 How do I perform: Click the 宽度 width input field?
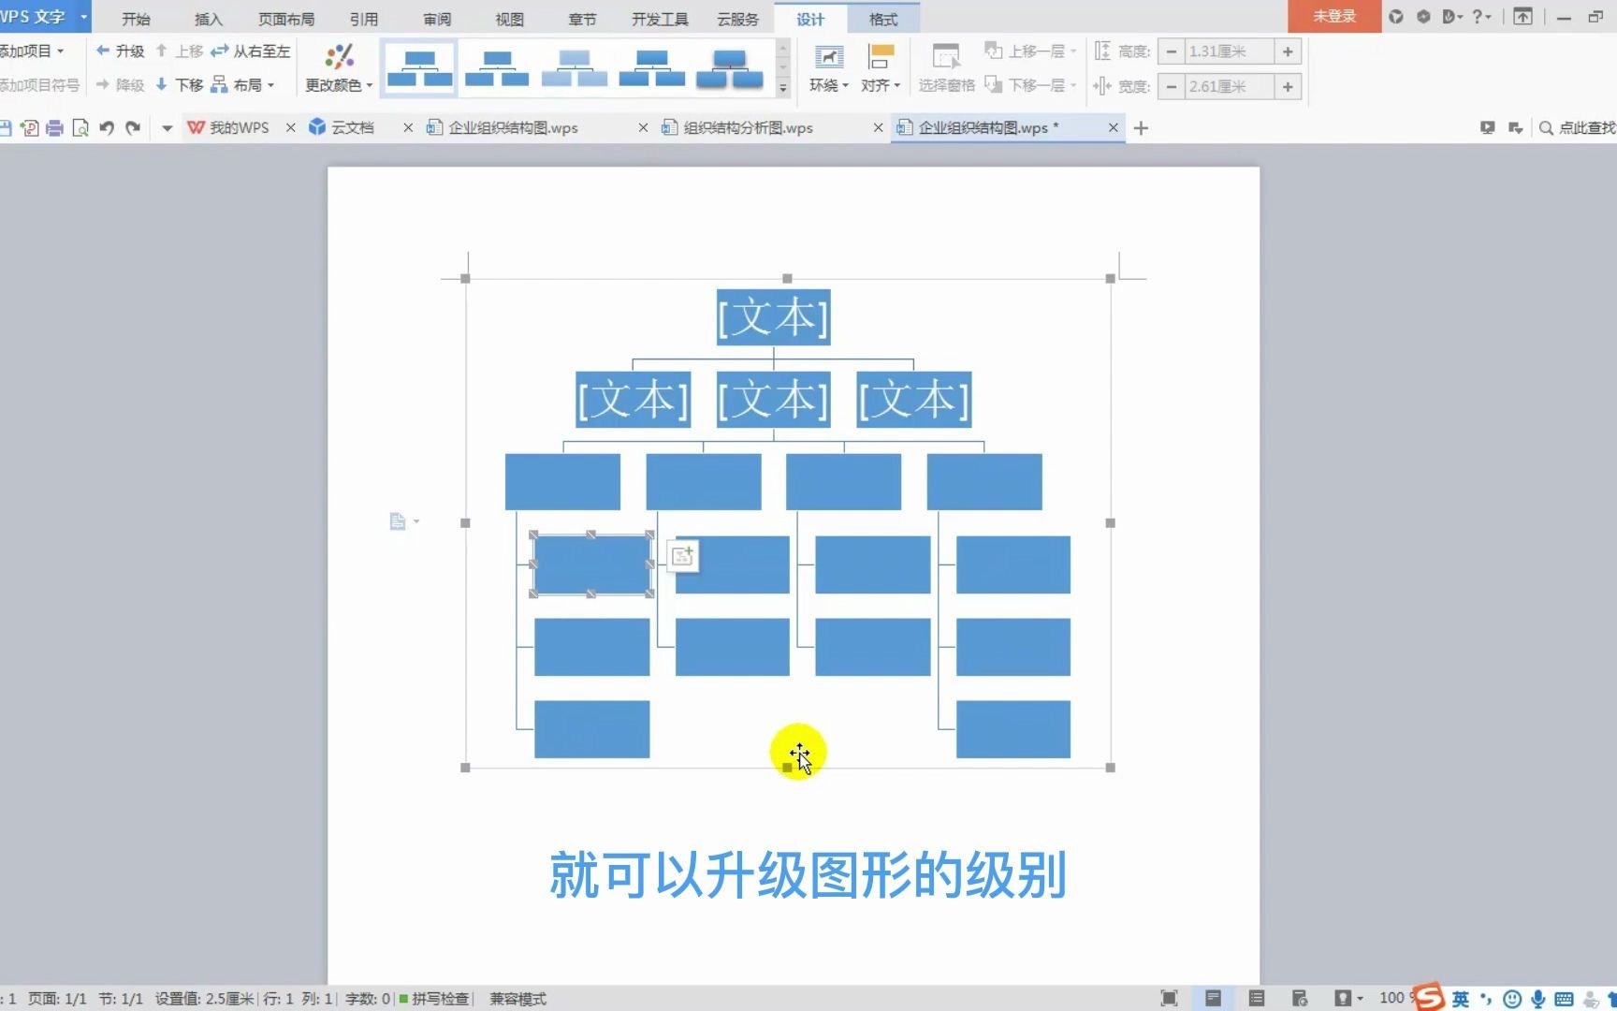[x=1229, y=86]
